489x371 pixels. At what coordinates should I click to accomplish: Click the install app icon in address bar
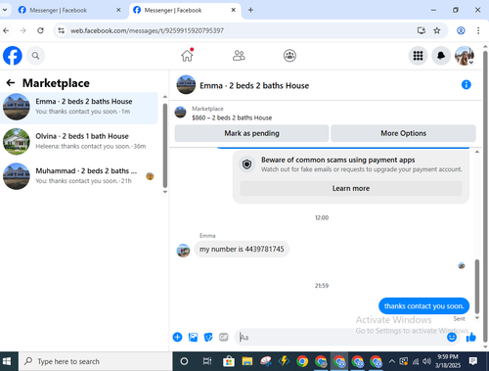[422, 30]
